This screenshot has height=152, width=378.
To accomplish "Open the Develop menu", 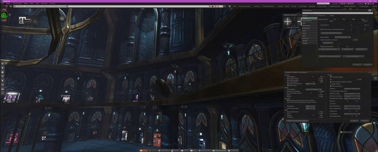I will tap(52, 4).
